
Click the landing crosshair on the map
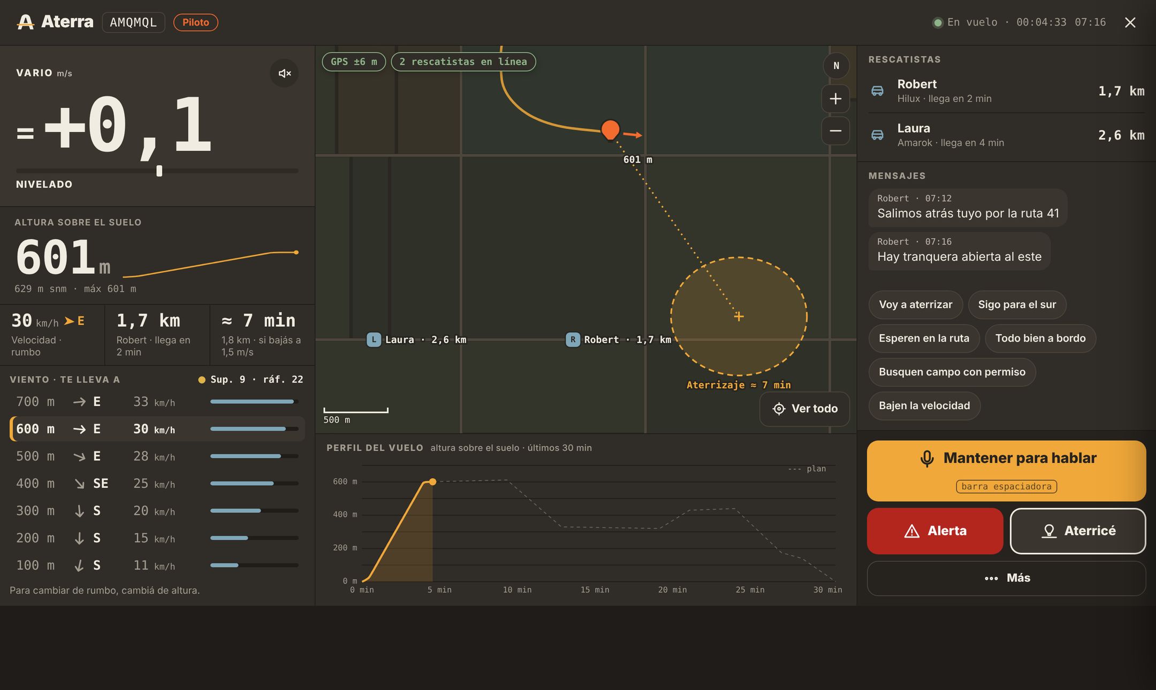coord(739,317)
